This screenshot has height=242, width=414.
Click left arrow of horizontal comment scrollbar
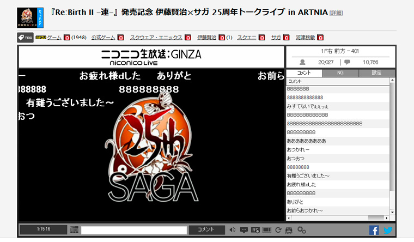tap(289, 218)
